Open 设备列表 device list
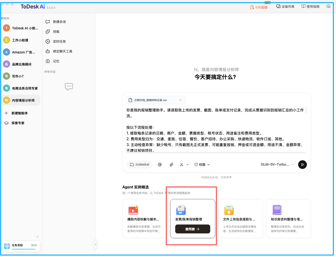This screenshot has width=336, height=257. click(x=285, y=7)
